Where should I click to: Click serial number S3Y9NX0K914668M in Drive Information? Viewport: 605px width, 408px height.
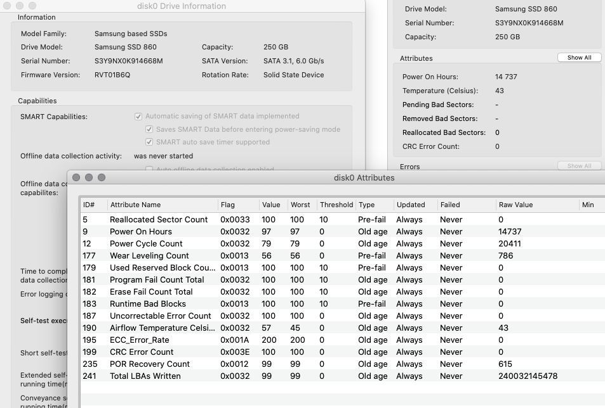pos(128,61)
